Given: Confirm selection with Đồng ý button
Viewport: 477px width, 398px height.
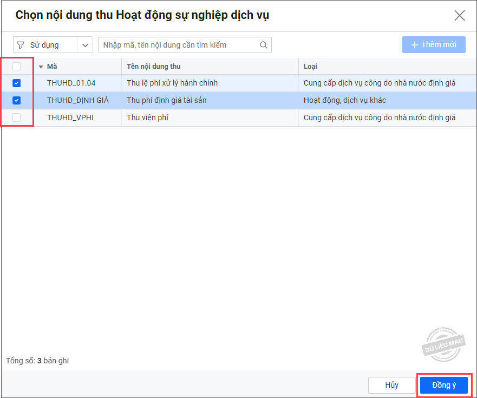Looking at the screenshot, I should (443, 385).
